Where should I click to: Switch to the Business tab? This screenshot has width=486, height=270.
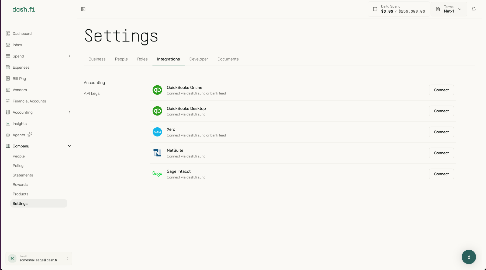pos(97,59)
